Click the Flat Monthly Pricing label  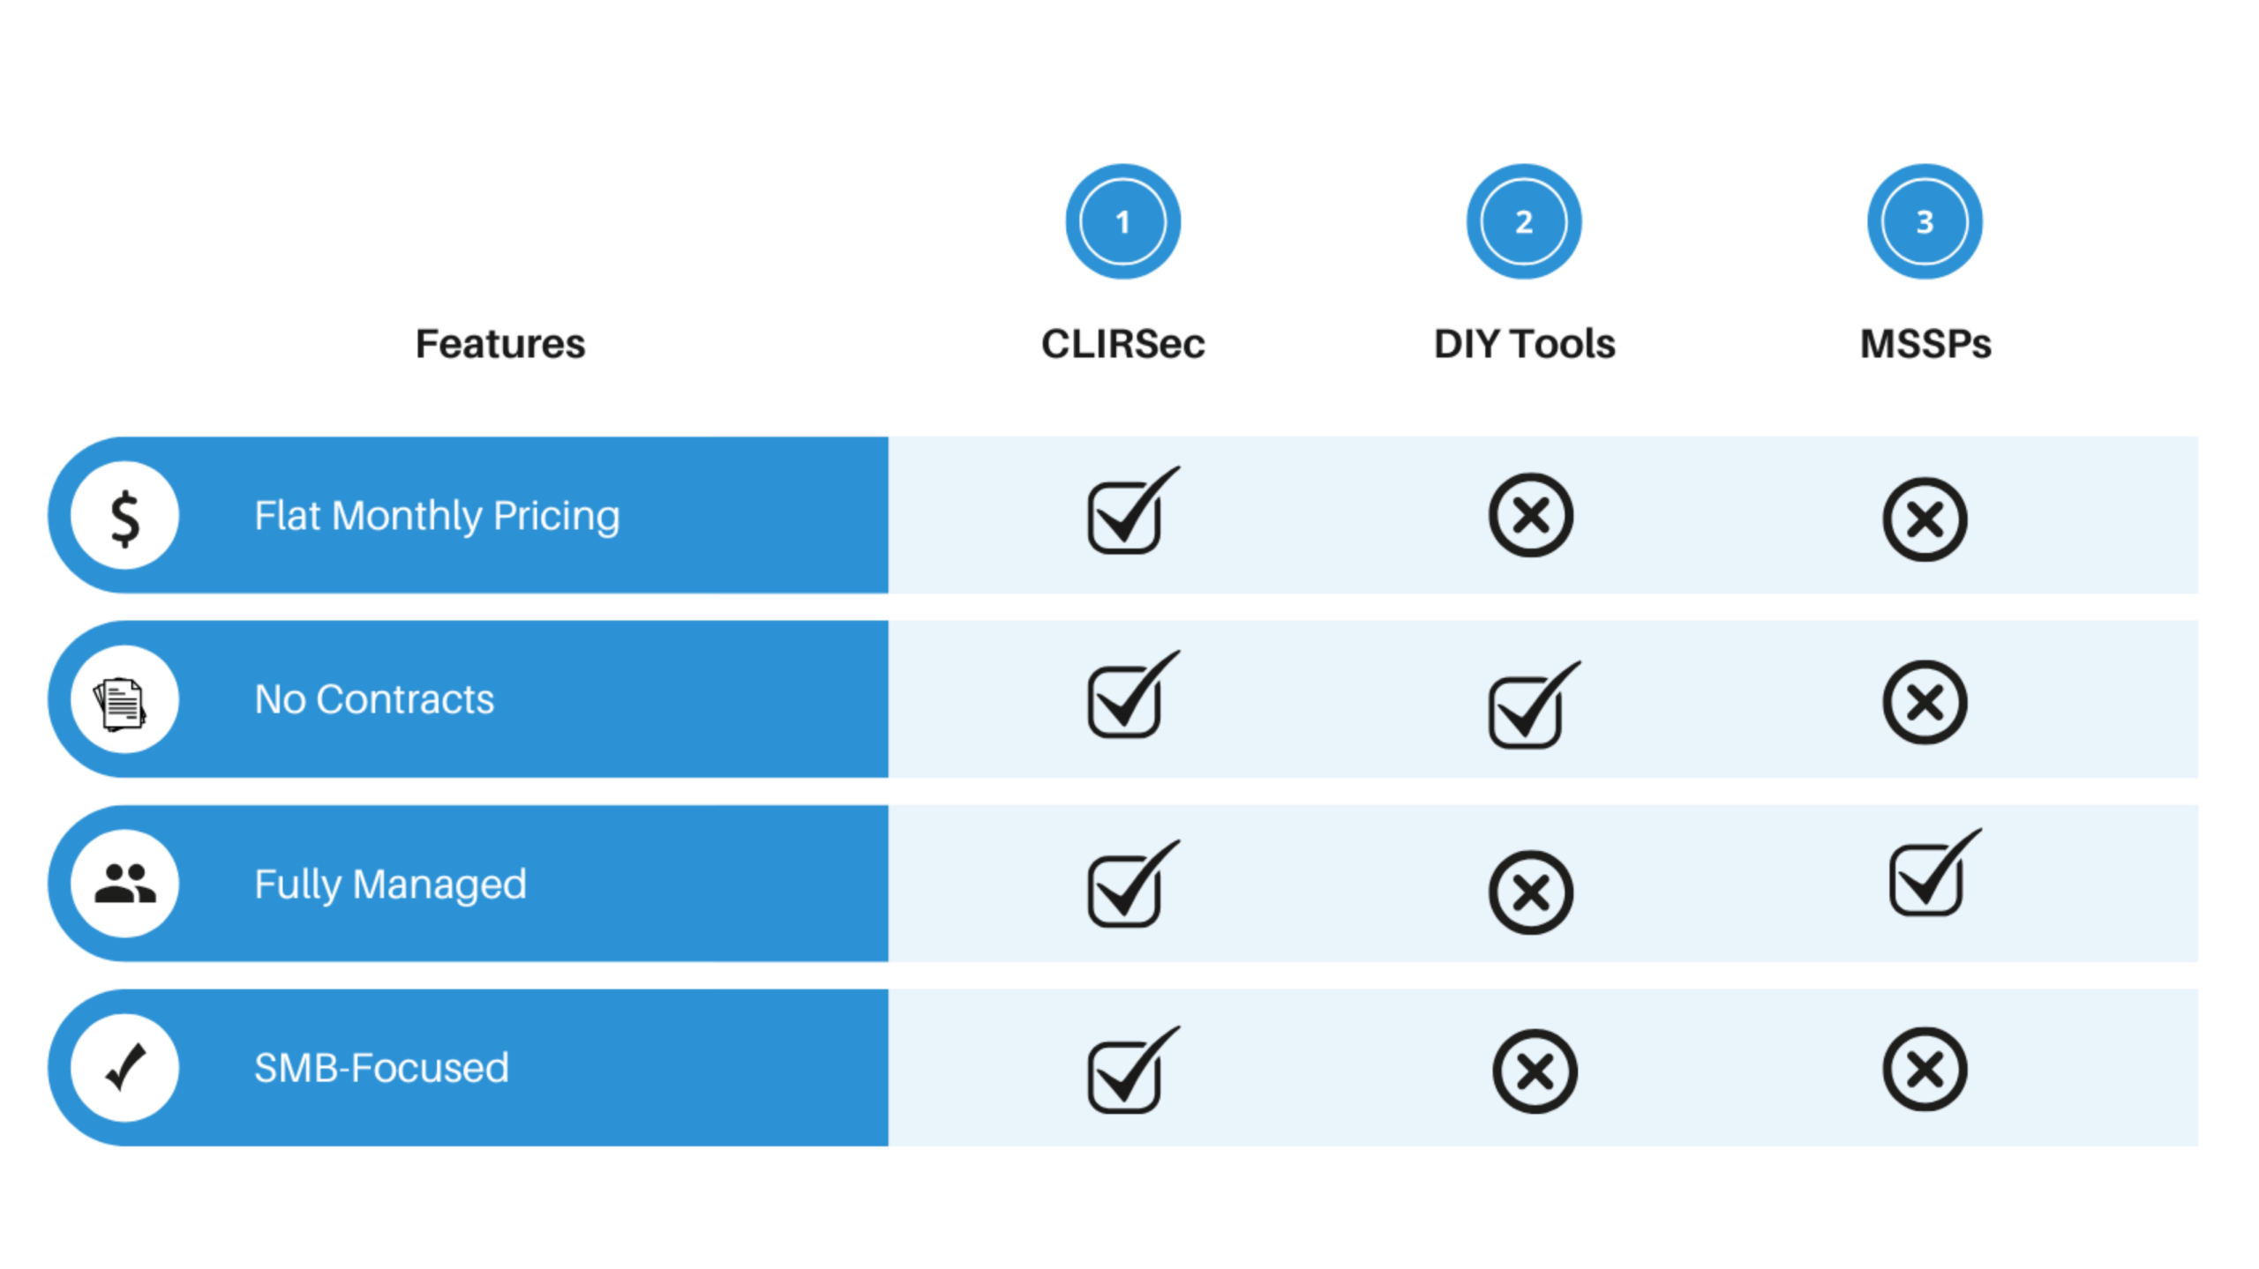[437, 517]
